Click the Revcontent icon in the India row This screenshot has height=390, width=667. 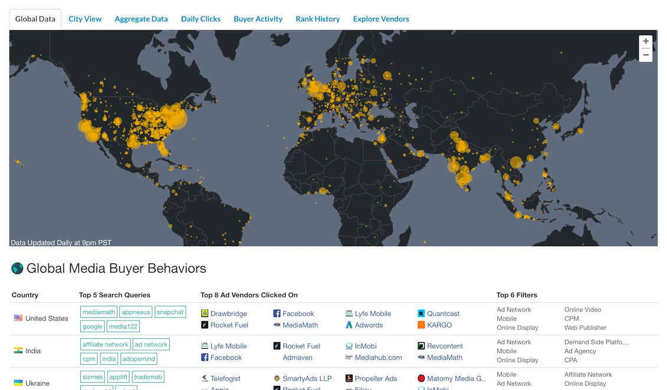point(420,346)
